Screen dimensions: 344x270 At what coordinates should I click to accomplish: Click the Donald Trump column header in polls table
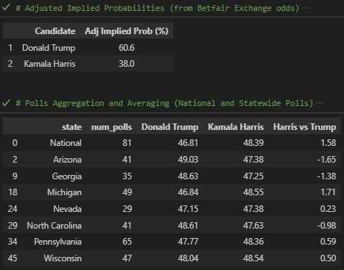click(x=170, y=127)
